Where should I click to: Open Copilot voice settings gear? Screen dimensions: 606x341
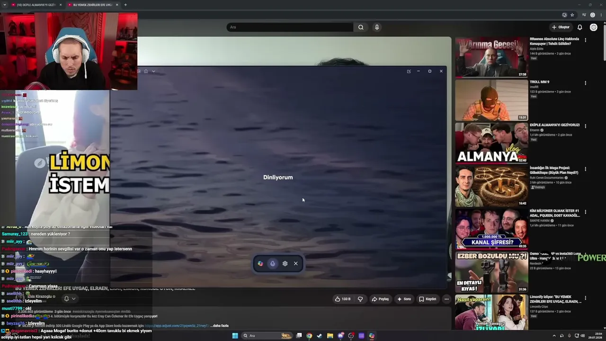point(285,264)
